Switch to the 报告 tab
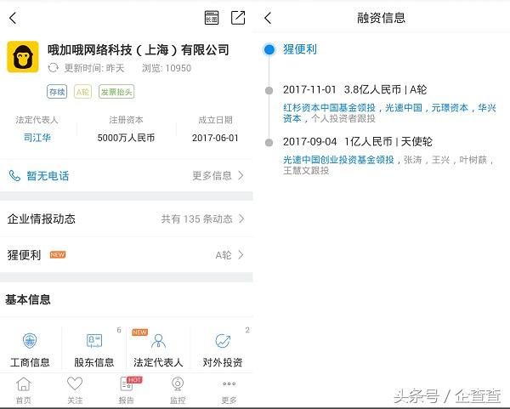510x409 pixels. click(x=127, y=390)
